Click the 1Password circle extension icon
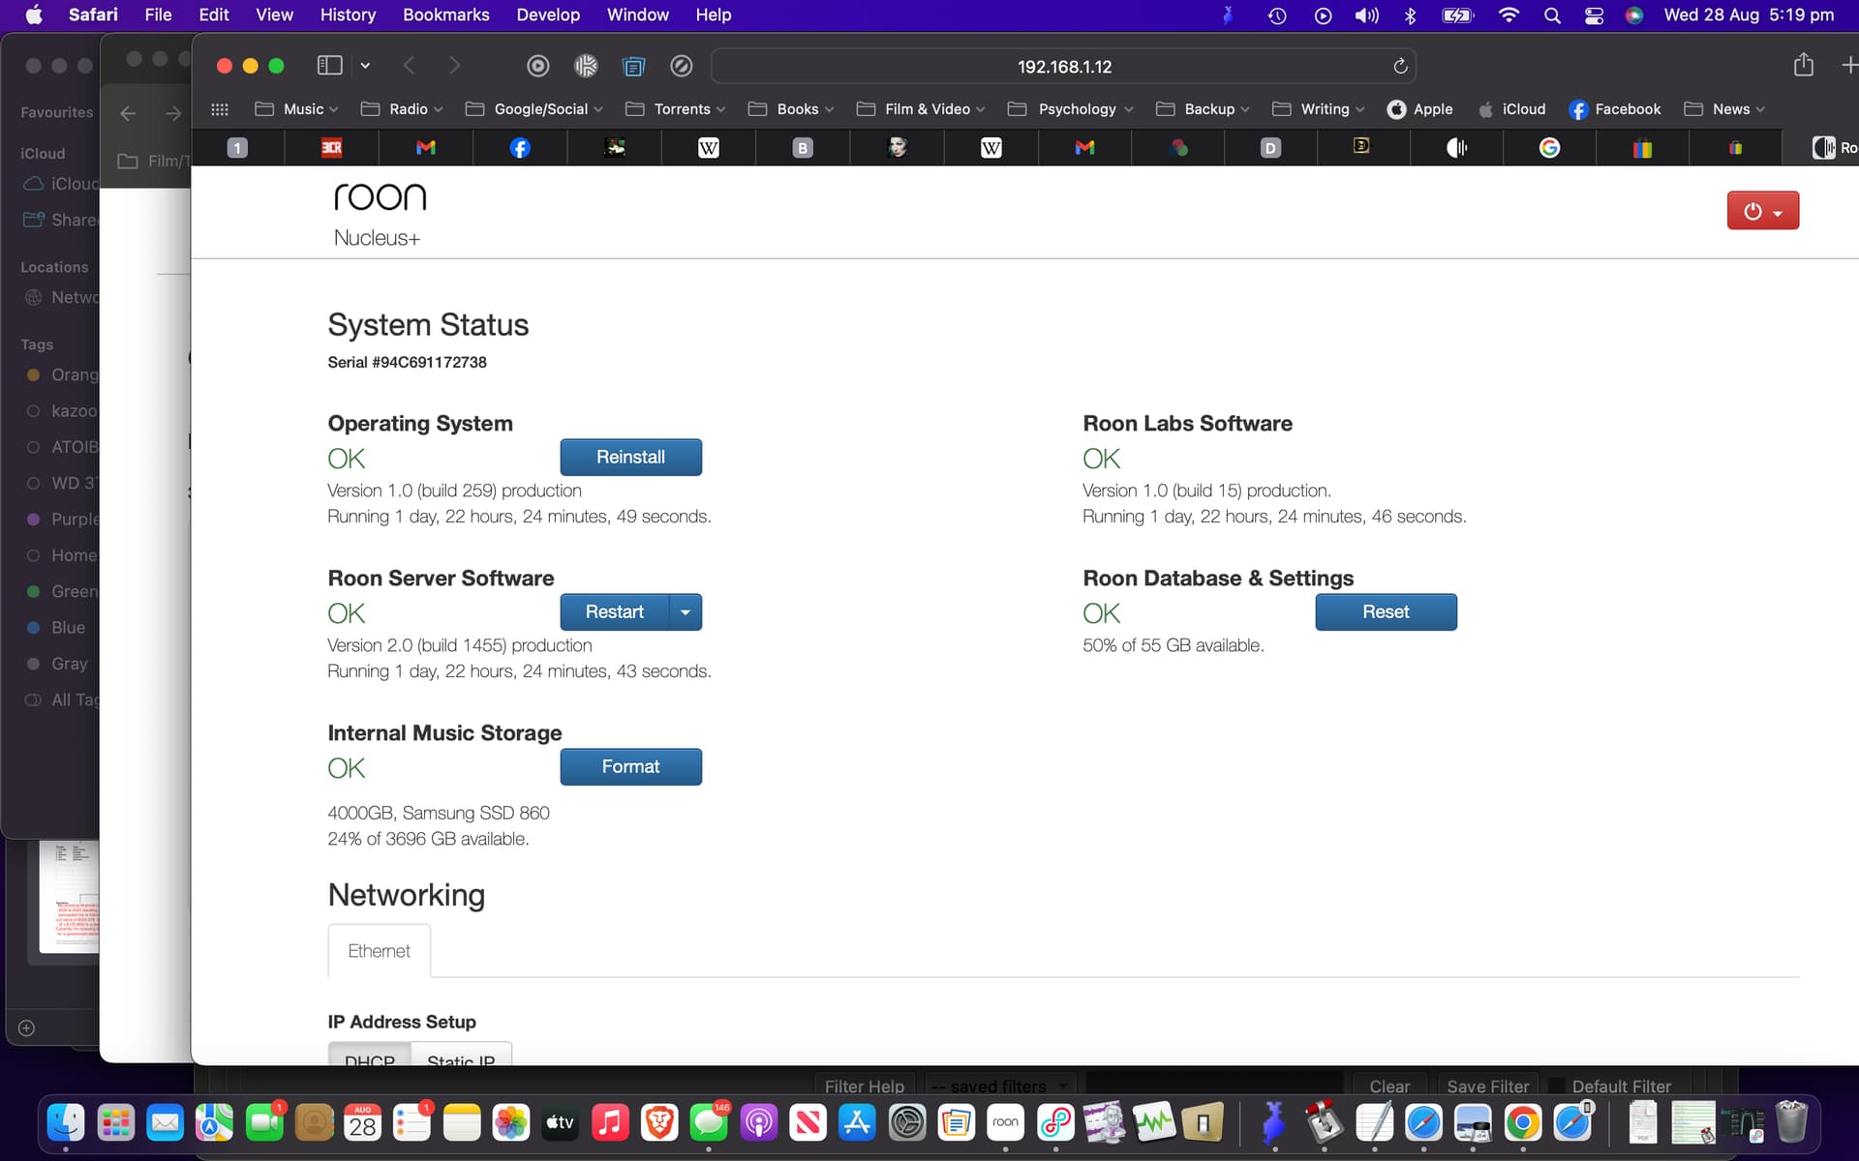The width and height of the screenshot is (1859, 1161). (x=537, y=66)
